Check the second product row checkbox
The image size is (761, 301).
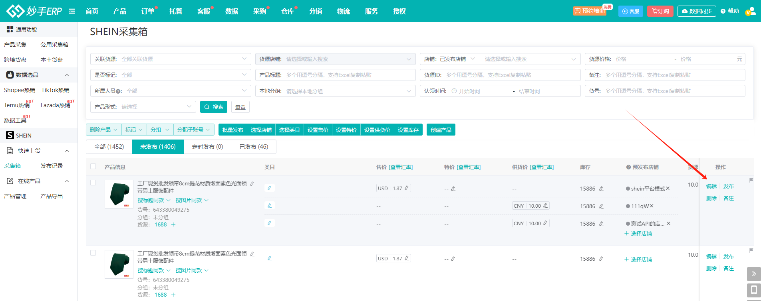93,253
